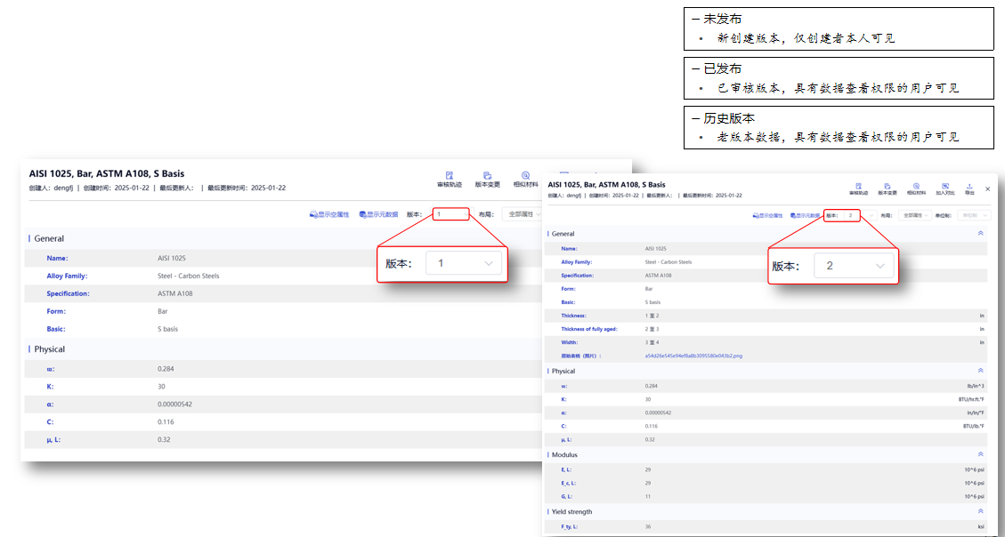Viewport: 1005px width, 537px height.
Task: Select the ksi unit text
Action: (981, 526)
